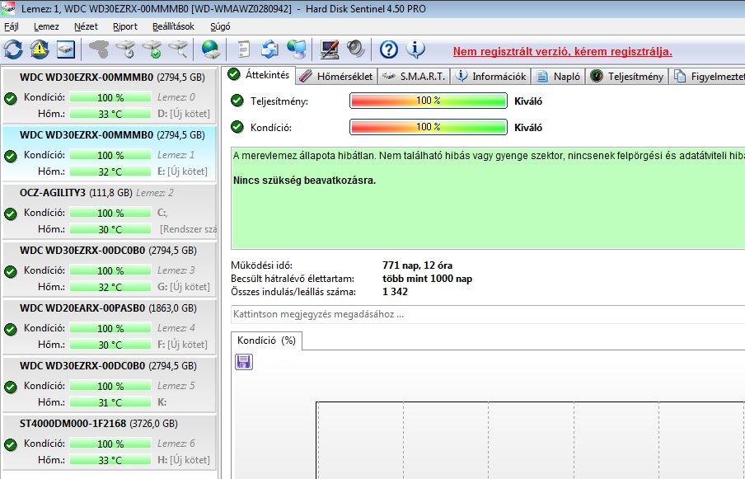This screenshot has width=745, height=479.
Task: Click the Teljesítmény 100 % gradient bar
Action: pyautogui.click(x=428, y=101)
